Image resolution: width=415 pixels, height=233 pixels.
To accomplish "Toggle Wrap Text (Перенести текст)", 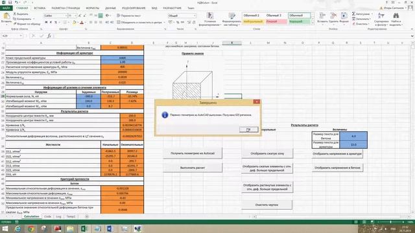I will coord(128,16).
